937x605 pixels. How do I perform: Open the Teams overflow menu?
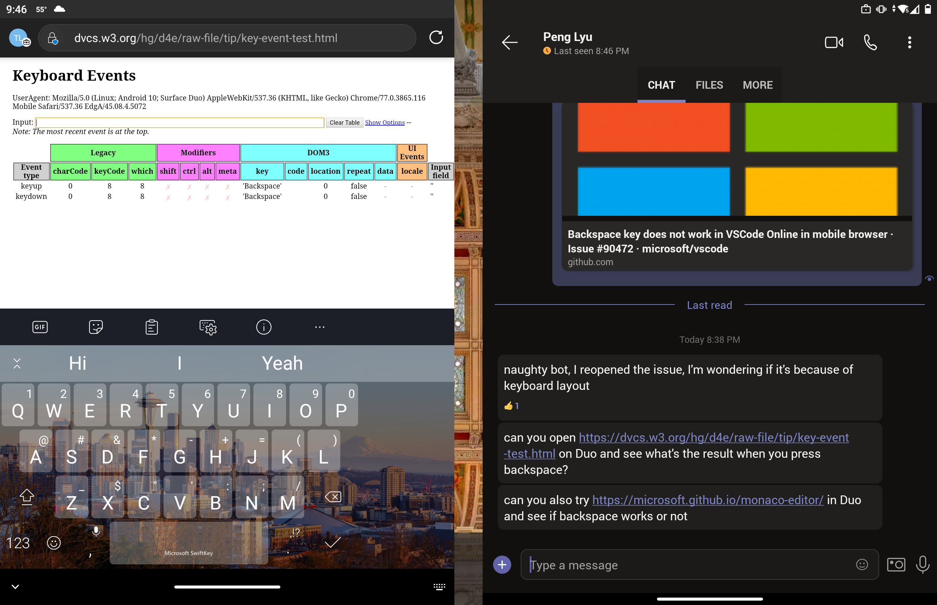tap(909, 42)
